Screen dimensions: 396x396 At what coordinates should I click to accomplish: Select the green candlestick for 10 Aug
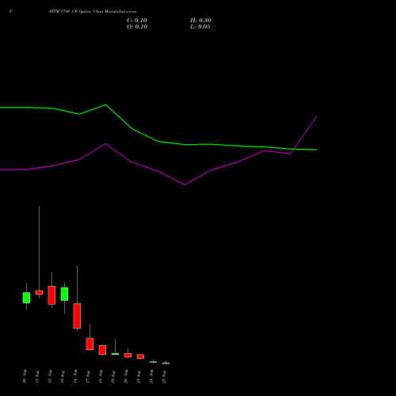point(26,298)
